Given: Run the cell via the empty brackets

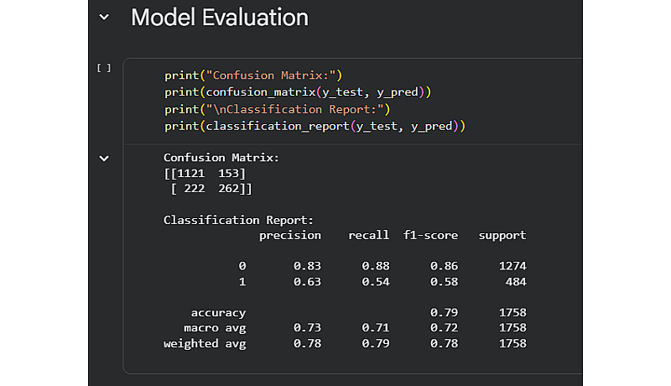Looking at the screenshot, I should [104, 68].
